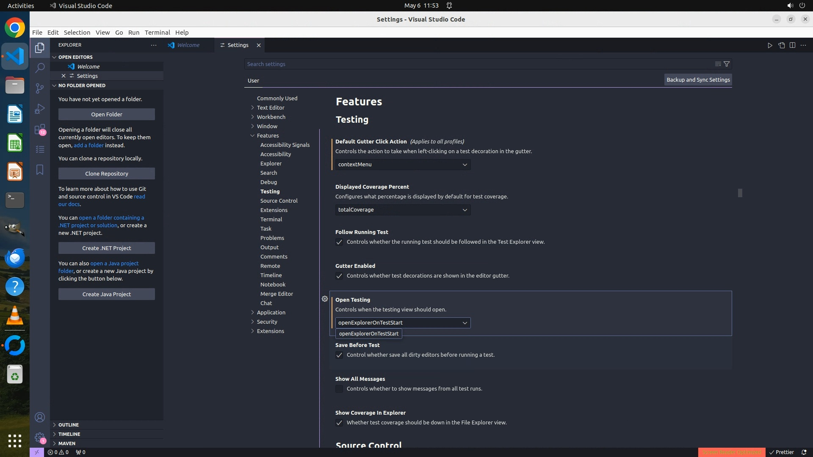Open the Displayed Coverage Percent dropdown
This screenshot has height=457, width=813.
coord(403,210)
